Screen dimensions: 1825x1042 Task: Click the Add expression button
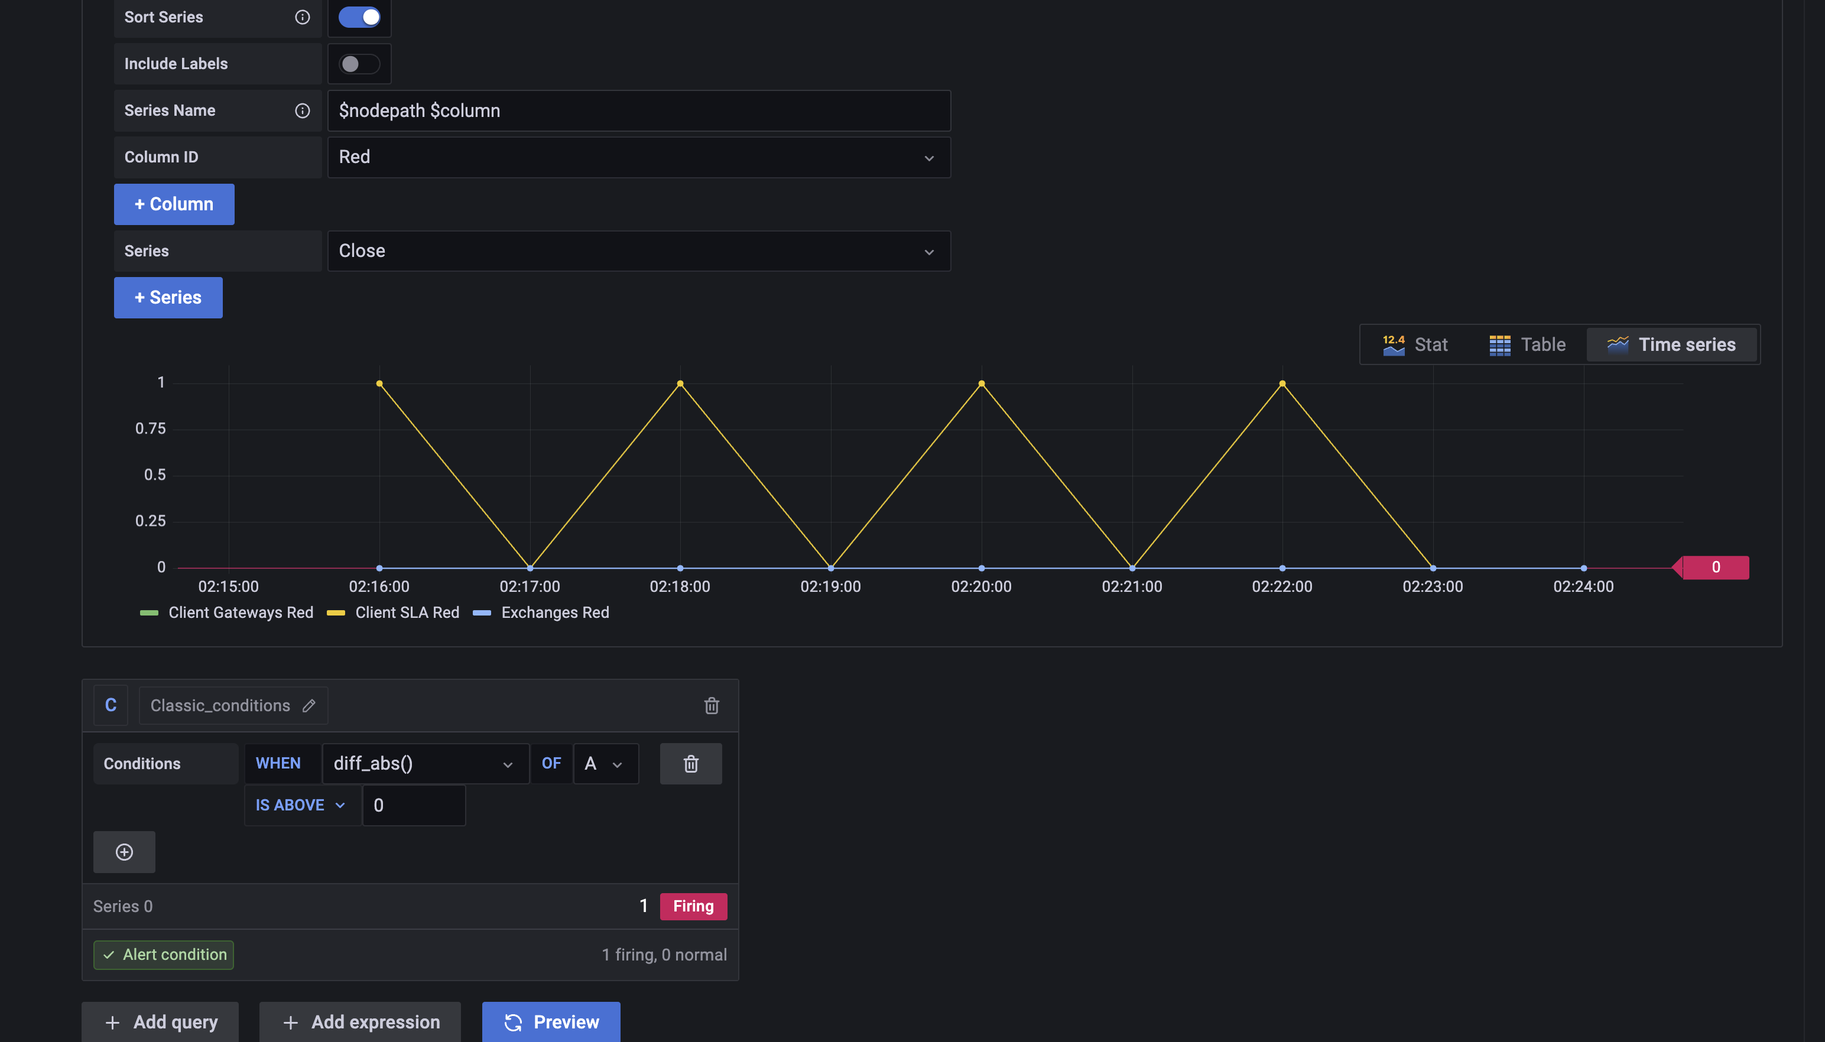point(360,1022)
